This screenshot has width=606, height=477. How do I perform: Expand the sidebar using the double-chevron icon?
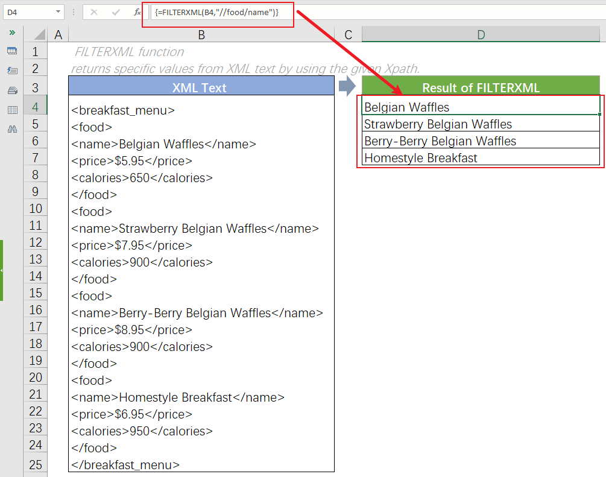(12, 34)
